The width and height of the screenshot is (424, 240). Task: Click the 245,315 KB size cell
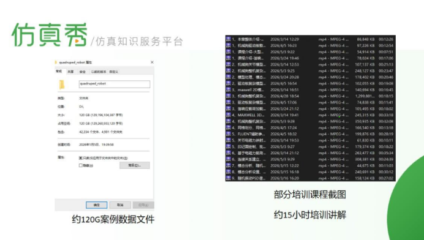365,115
